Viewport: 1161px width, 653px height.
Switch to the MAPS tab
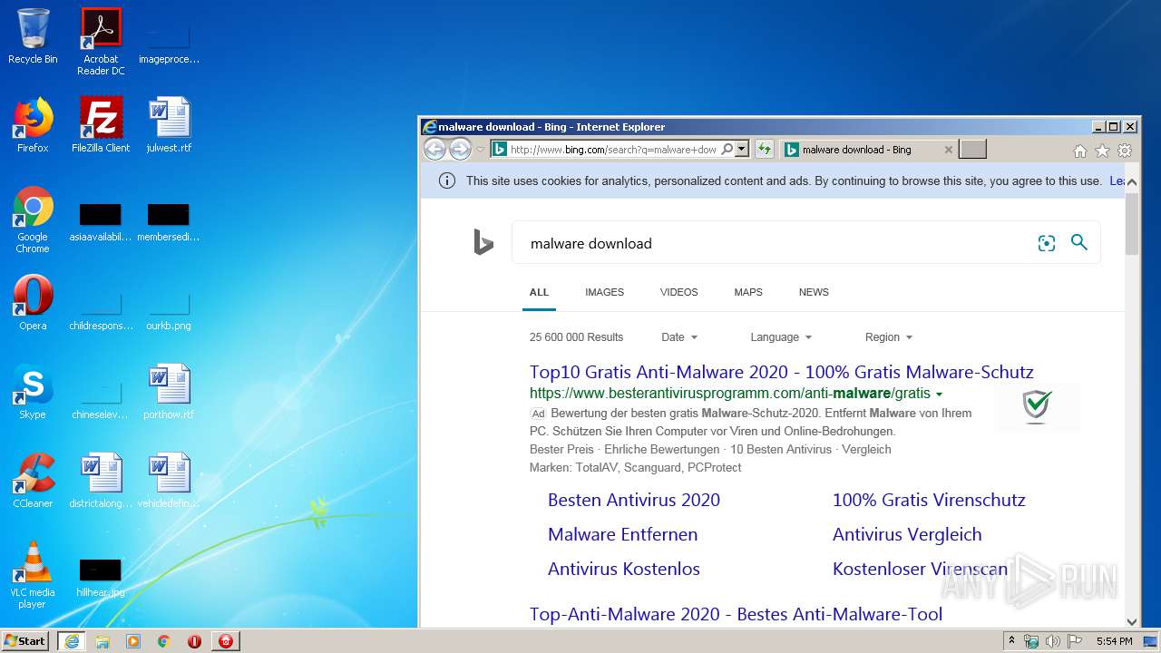(x=748, y=292)
